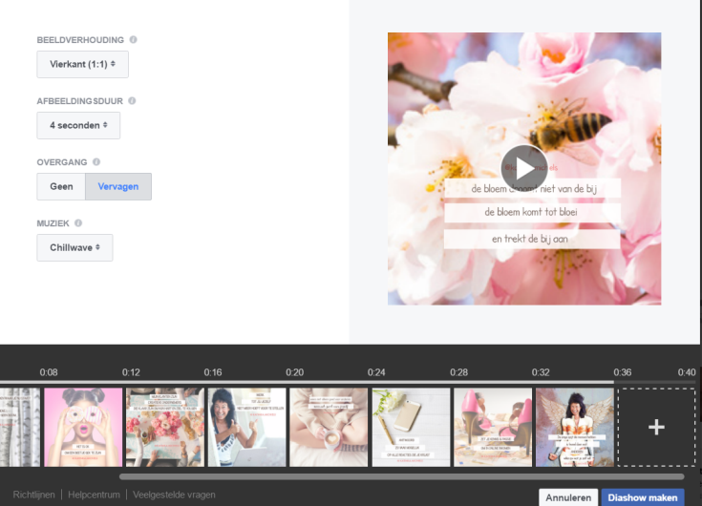
Task: Click the 0:24 timeline marker
Action: pos(376,372)
